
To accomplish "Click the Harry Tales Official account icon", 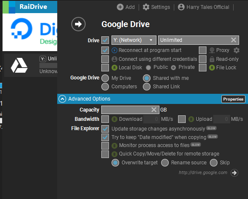I will 181,7.
